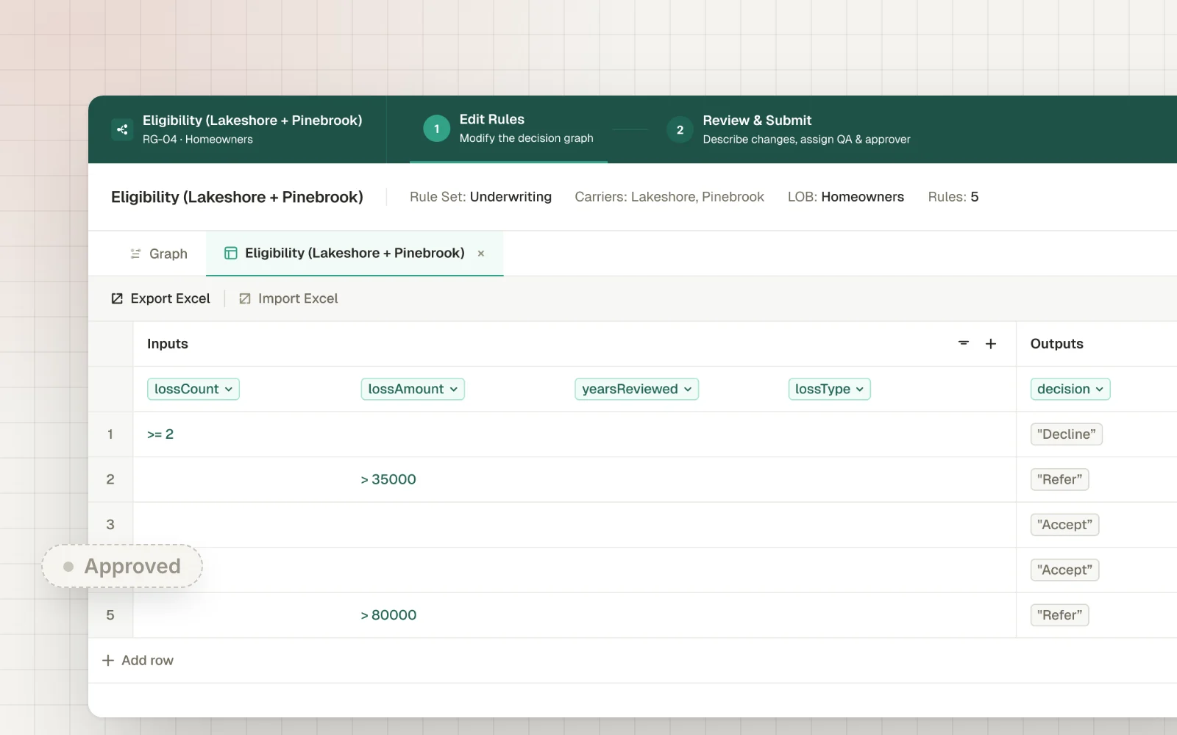Viewport: 1177px width, 735px height.
Task: Click the table icon on Eligibility tab
Action: click(x=231, y=253)
